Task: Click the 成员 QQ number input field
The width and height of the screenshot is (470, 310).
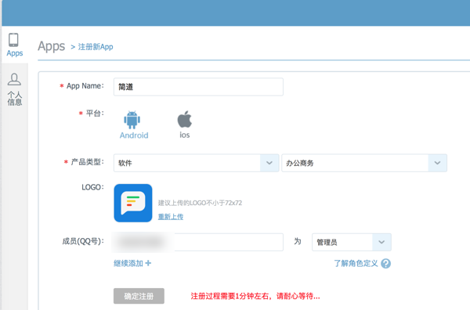Action: (x=198, y=242)
